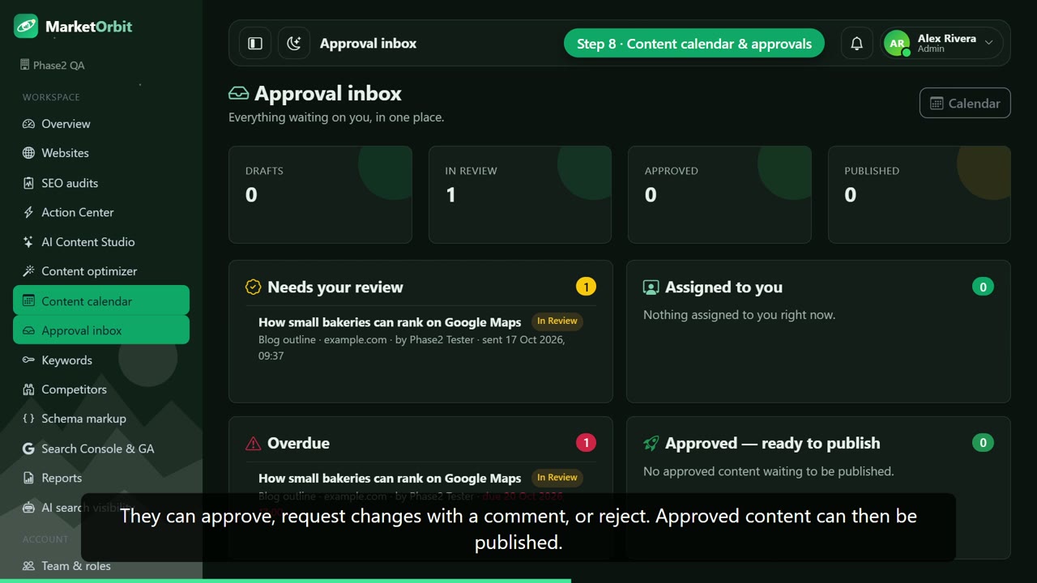The image size is (1037, 583).
Task: Click Approval inbox tray icon in sidebar
Action: pyautogui.click(x=28, y=330)
